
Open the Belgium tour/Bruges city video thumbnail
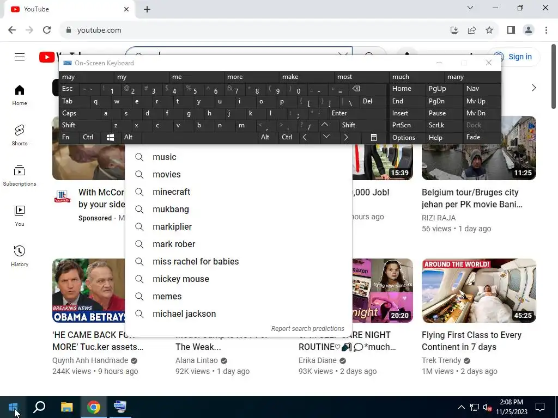[x=478, y=162]
